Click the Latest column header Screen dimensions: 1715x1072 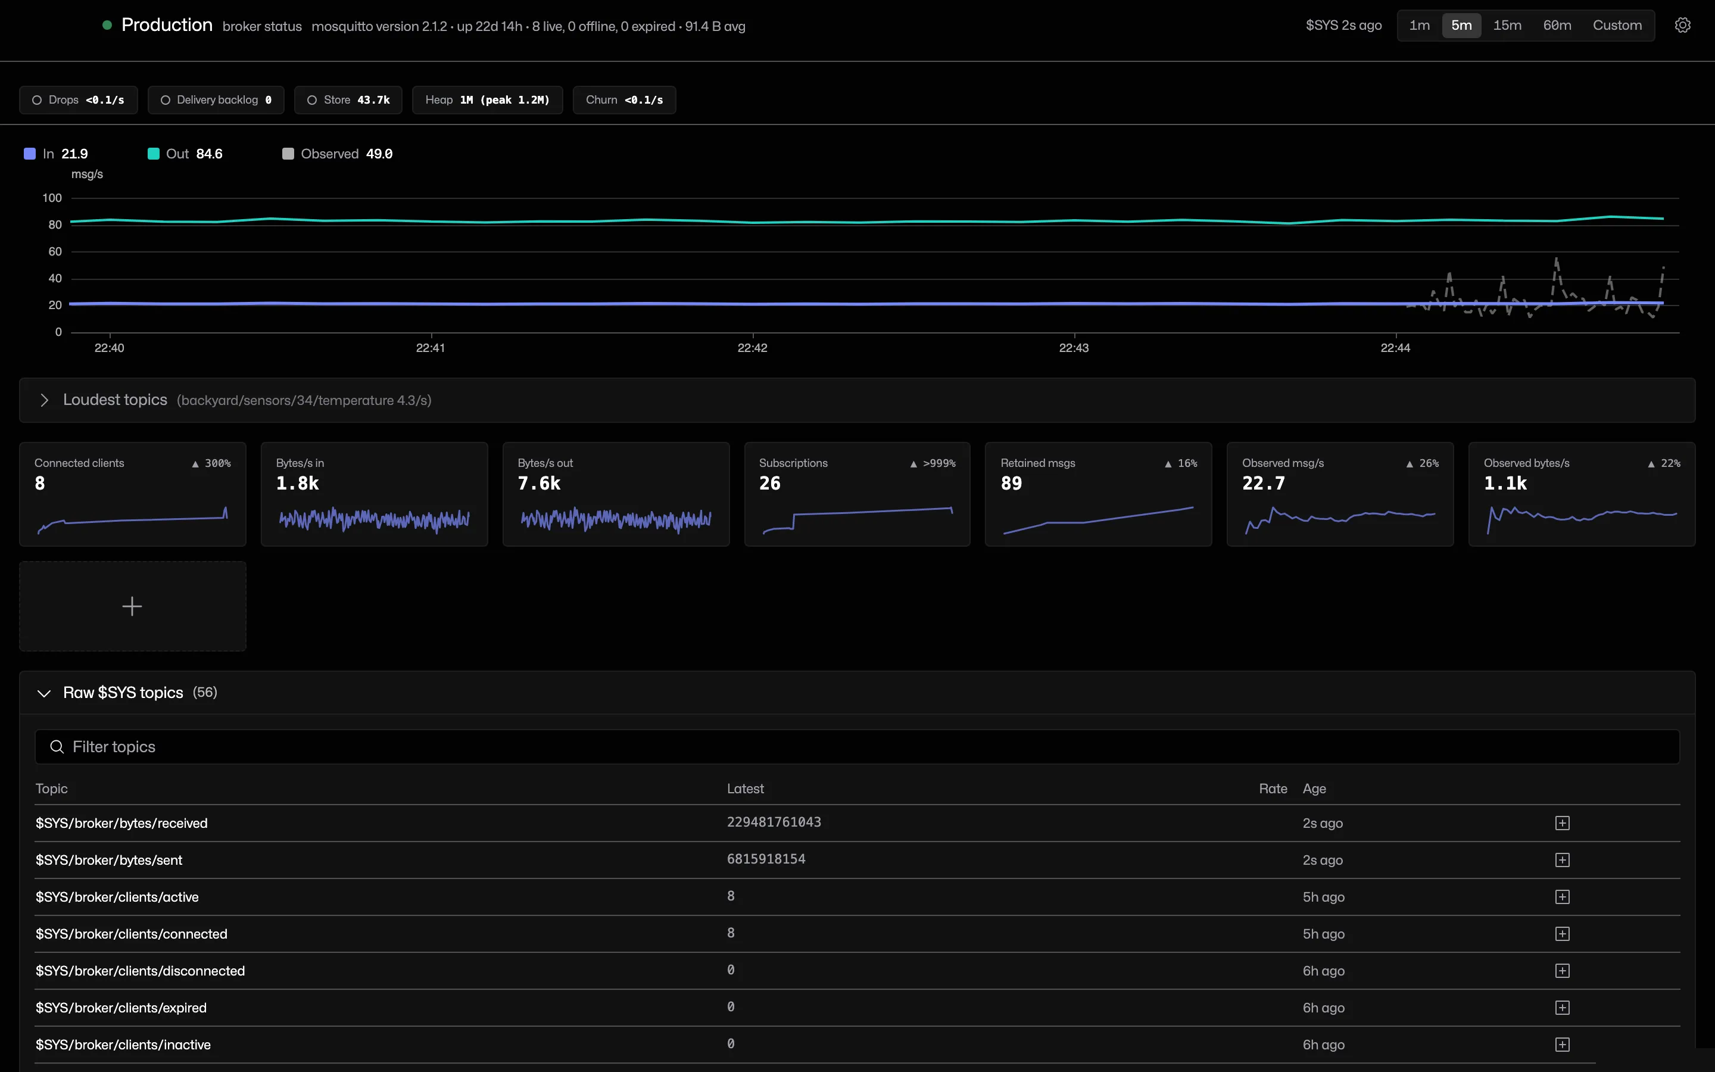(746, 789)
